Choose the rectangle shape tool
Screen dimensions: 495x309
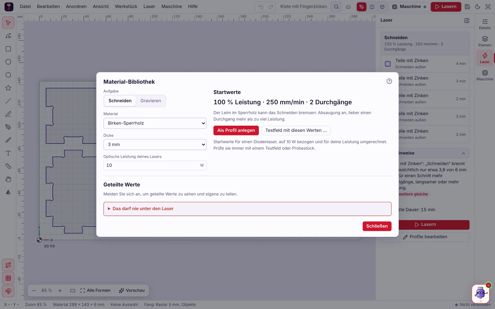coord(8,49)
